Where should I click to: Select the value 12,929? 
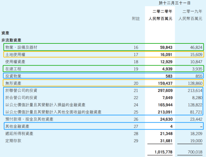pyautogui.click(x=166, y=62)
